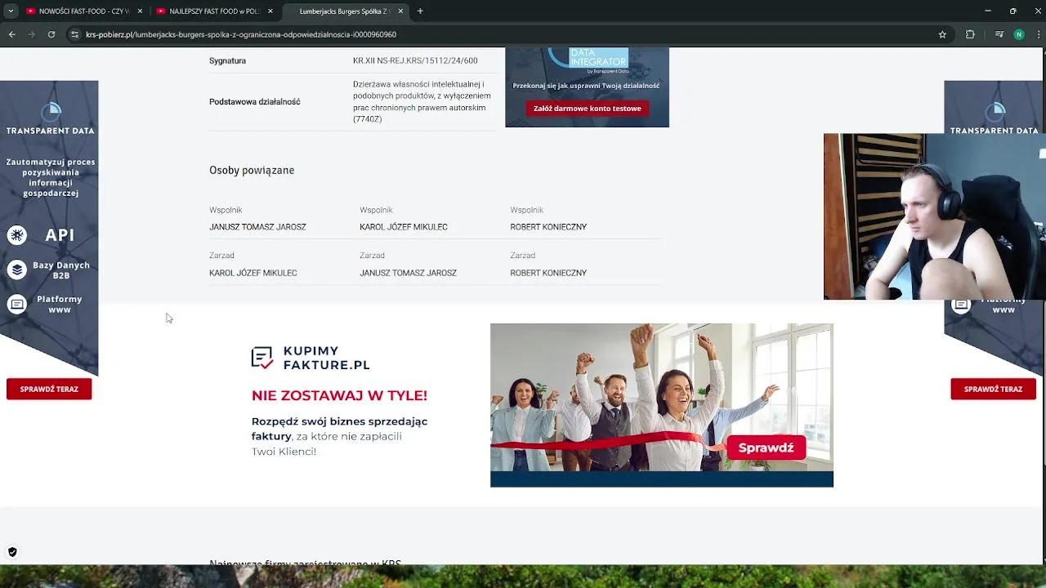Click Załóż darmowe konto testowe button
1046x588 pixels.
(x=587, y=108)
